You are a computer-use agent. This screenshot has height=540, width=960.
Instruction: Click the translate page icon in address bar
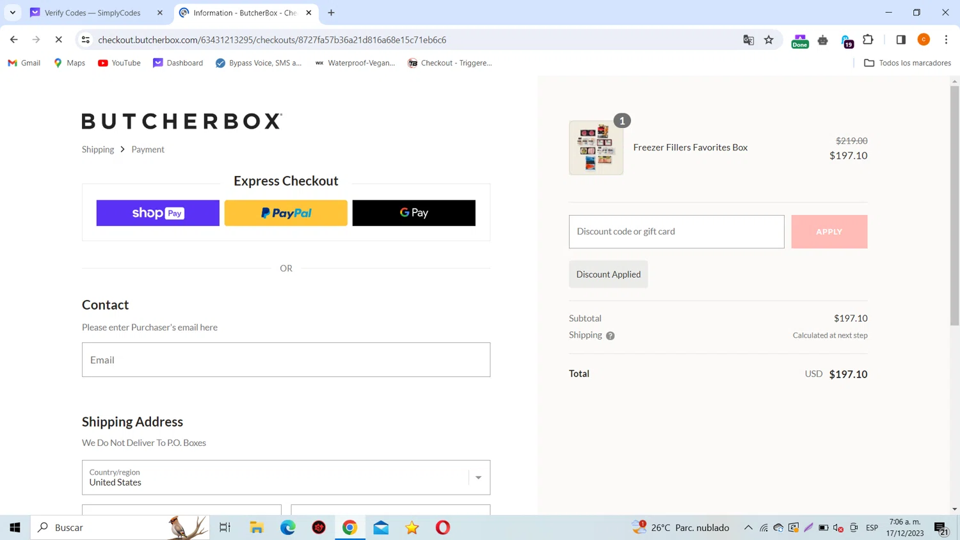pyautogui.click(x=748, y=40)
